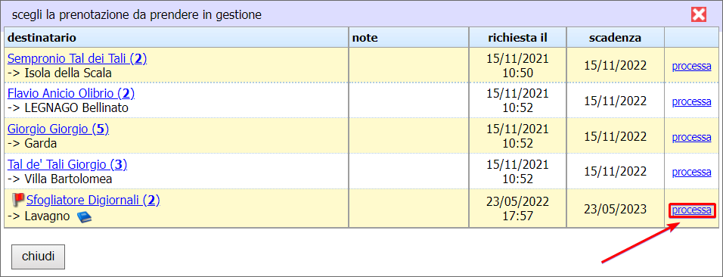Click the destinatario column header
Screen dimensions: 723x277
click(176, 37)
